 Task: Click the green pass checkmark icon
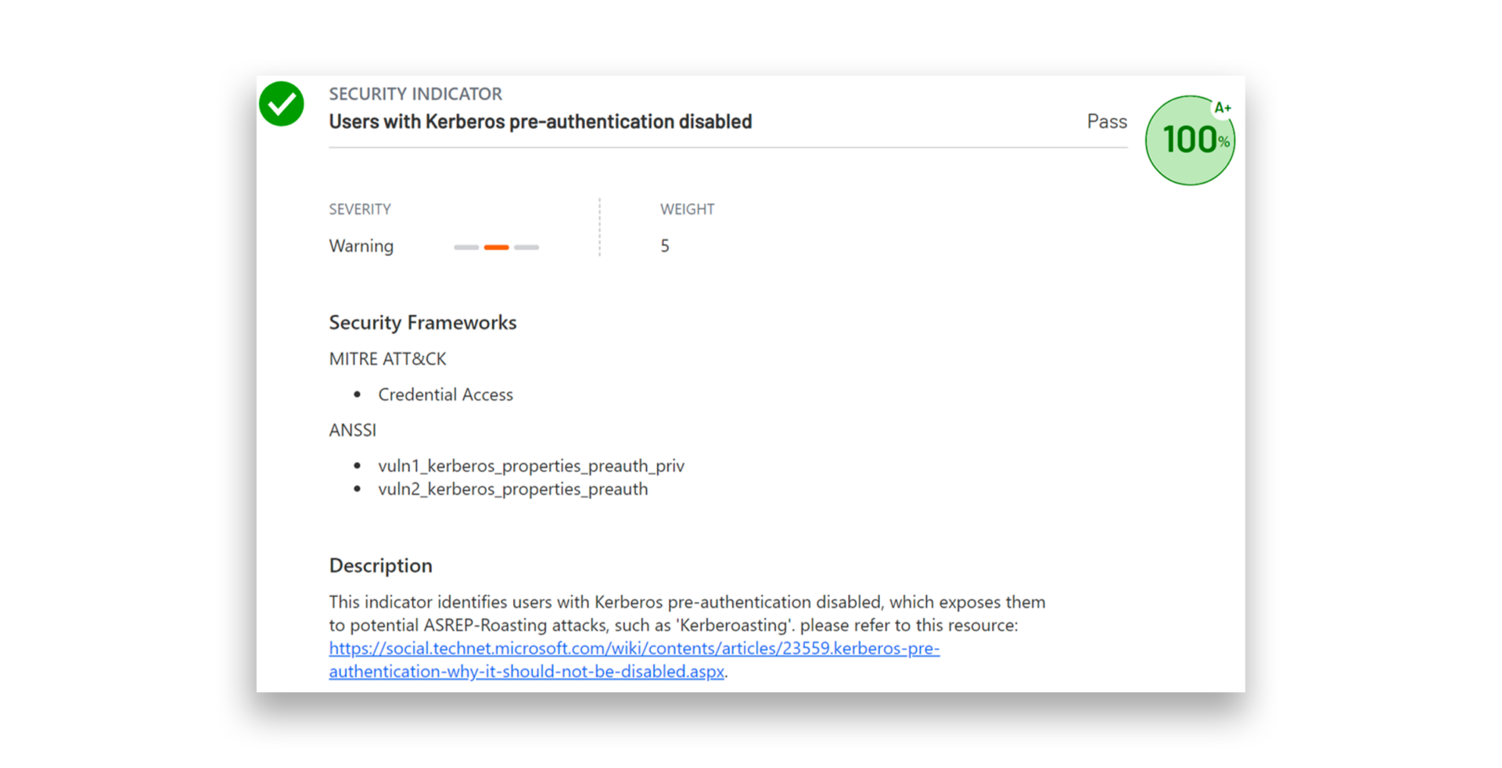282,104
